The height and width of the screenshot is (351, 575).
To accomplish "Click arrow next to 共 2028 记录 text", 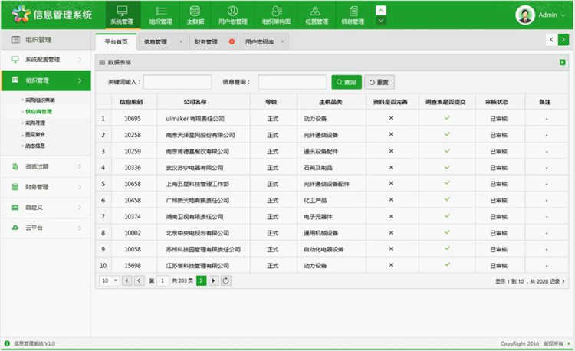I will (x=563, y=281).
